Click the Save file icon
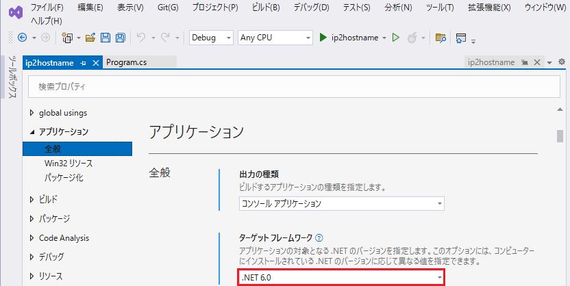 click(106, 38)
